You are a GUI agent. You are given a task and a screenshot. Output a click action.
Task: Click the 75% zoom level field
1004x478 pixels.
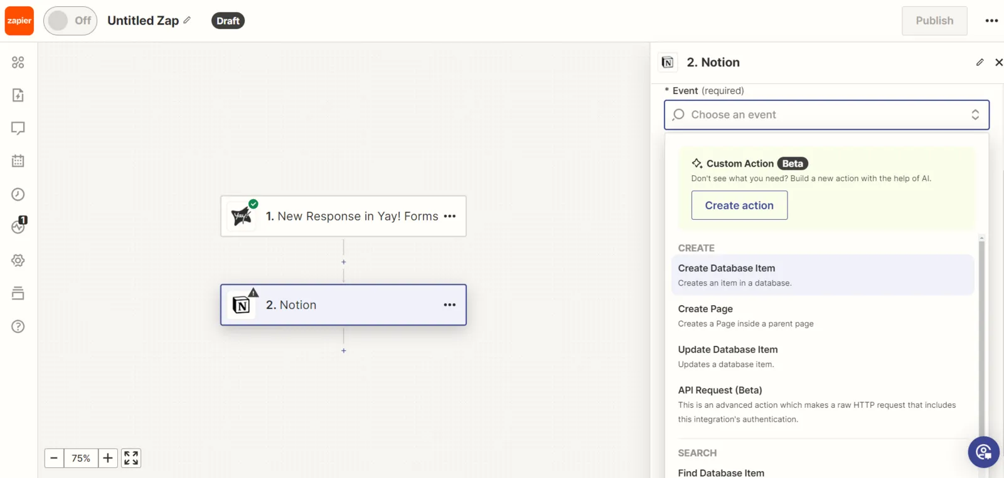point(81,459)
